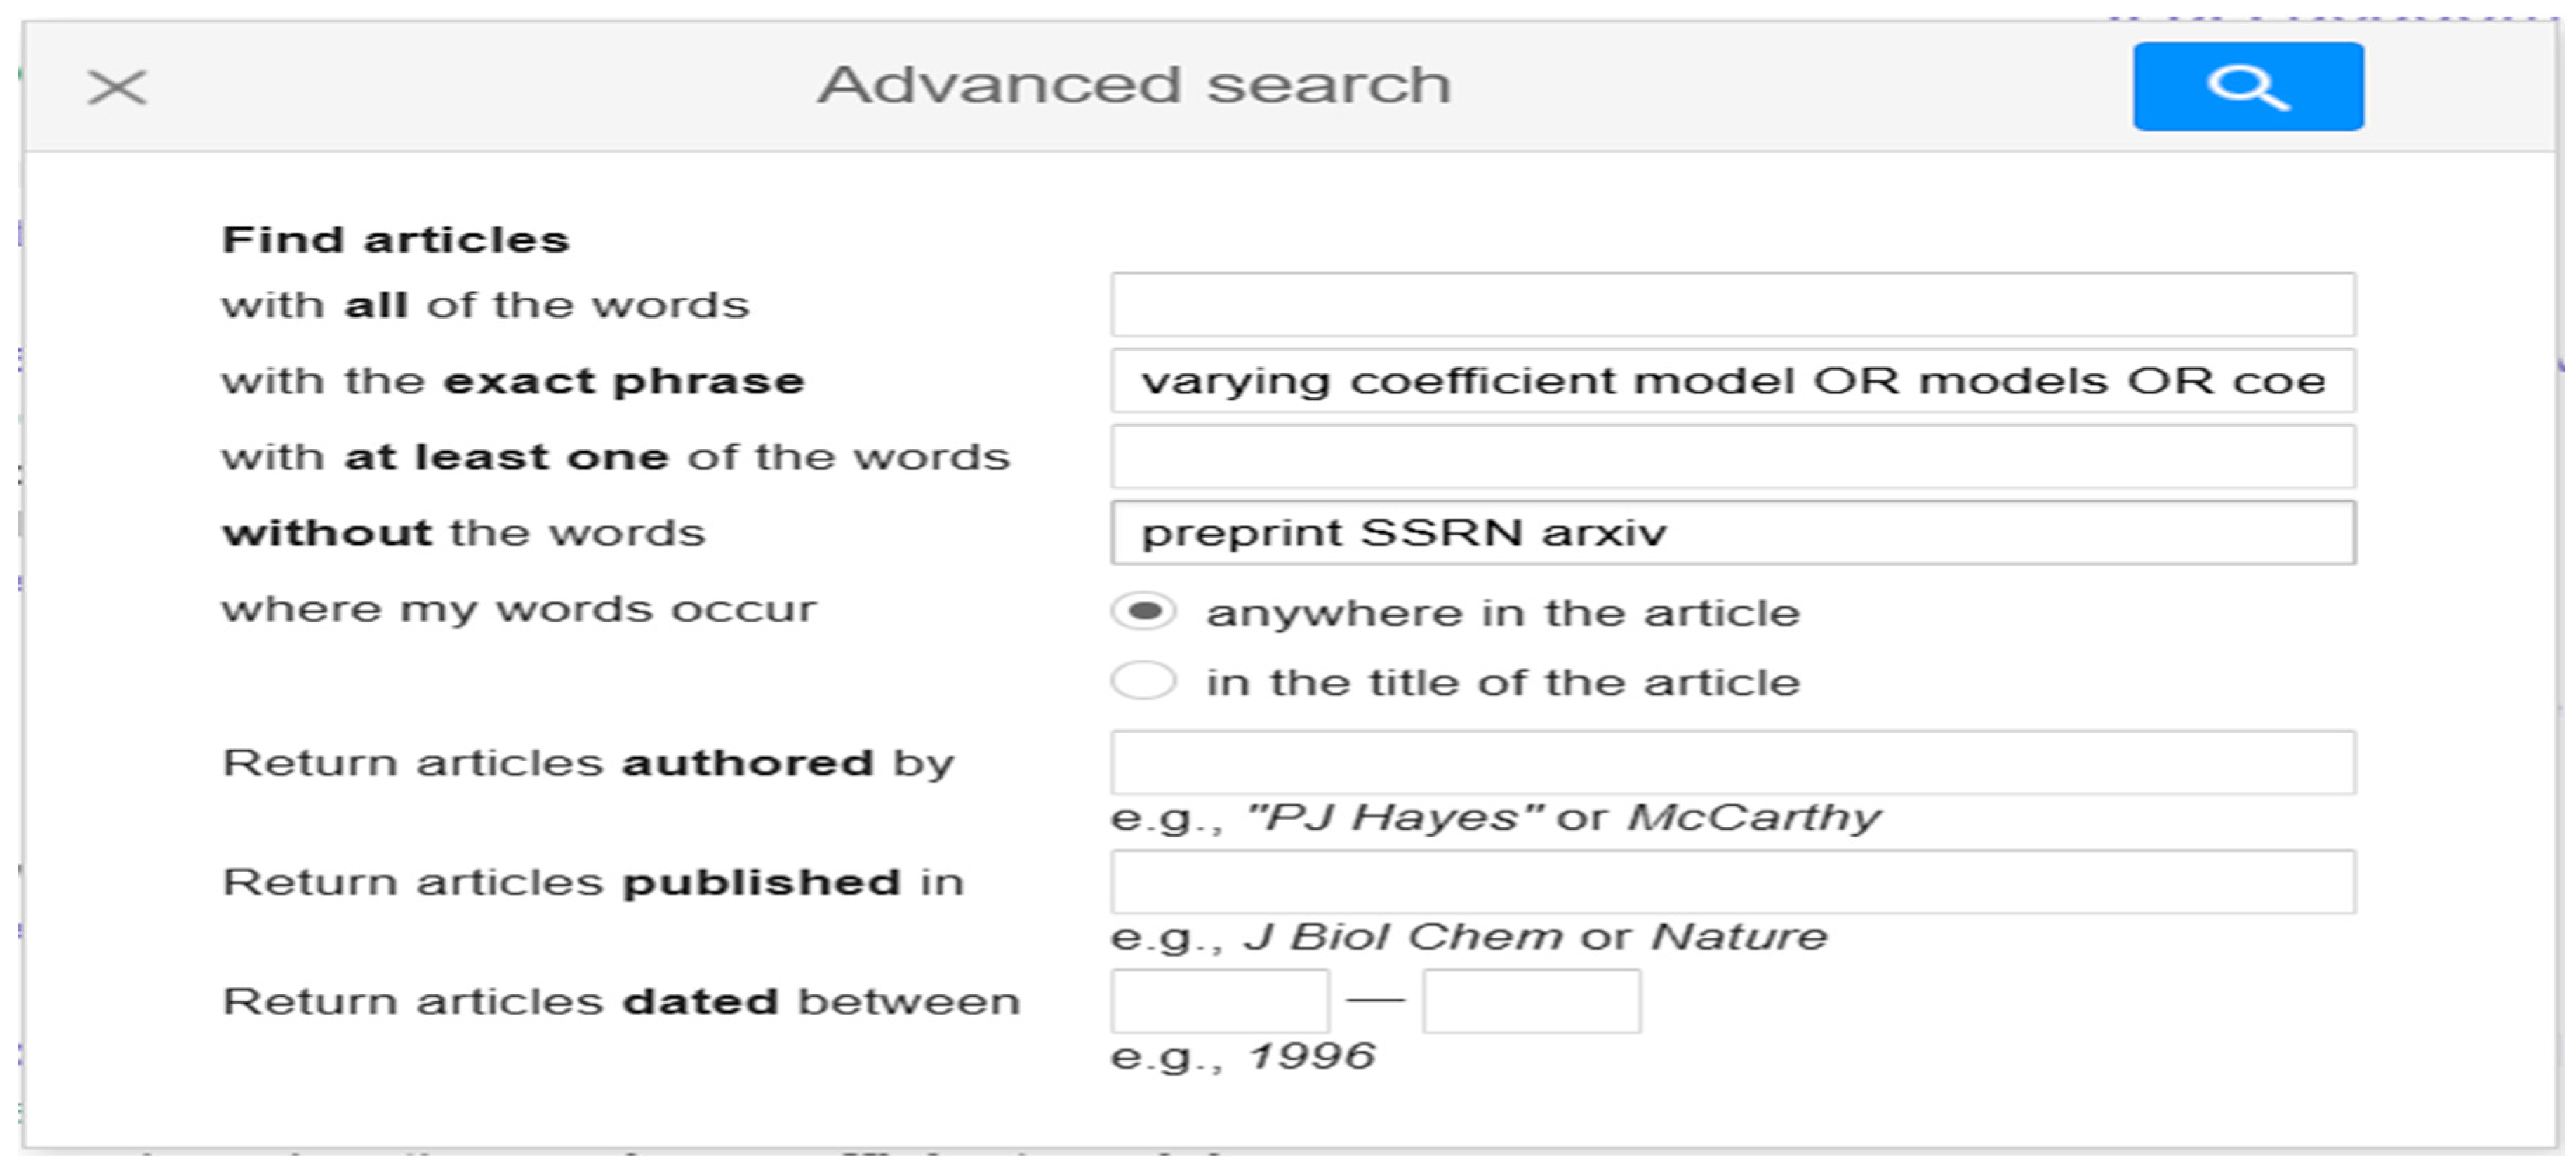This screenshot has width=2576, height=1172.
Task: Click the 'Find articles' heading
Action: coord(395,240)
